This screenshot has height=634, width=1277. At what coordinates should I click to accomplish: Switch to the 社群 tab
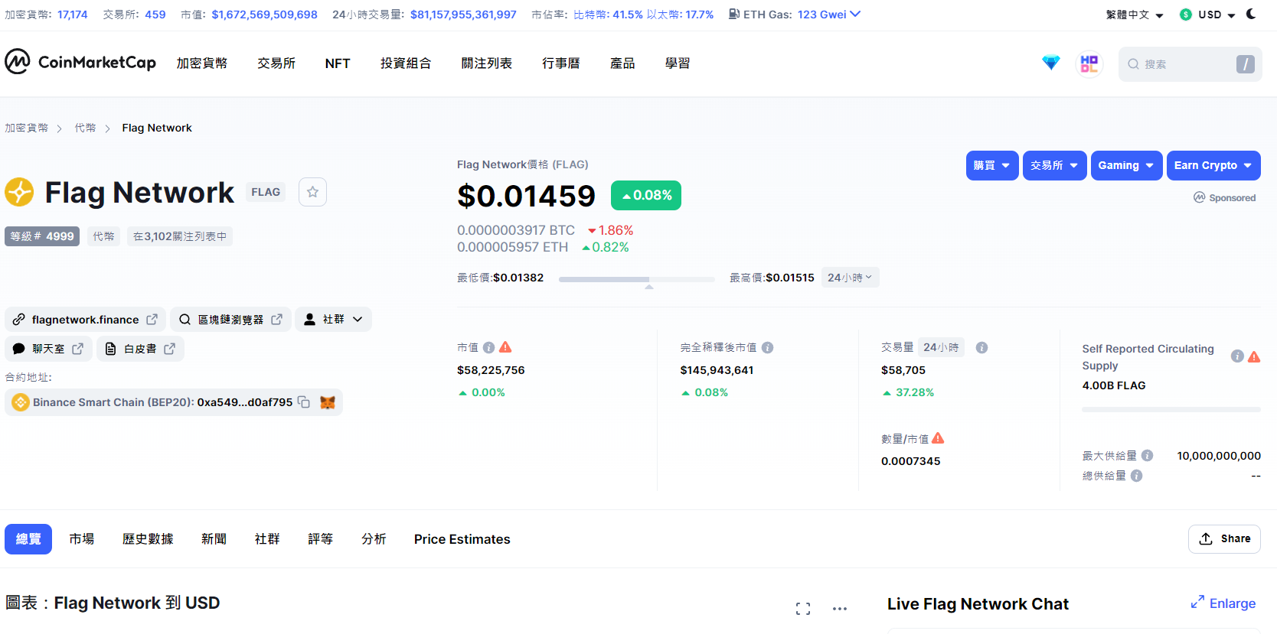267,539
